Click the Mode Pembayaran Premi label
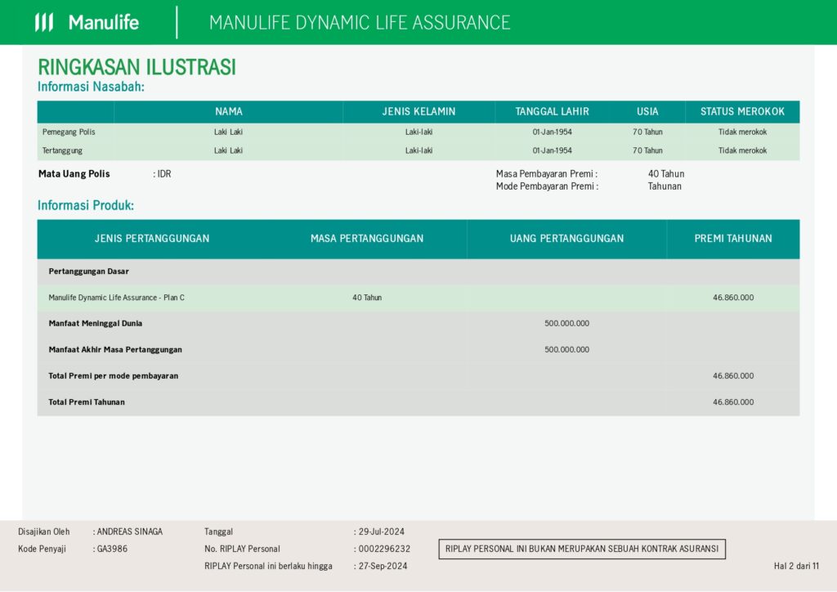 [547, 186]
